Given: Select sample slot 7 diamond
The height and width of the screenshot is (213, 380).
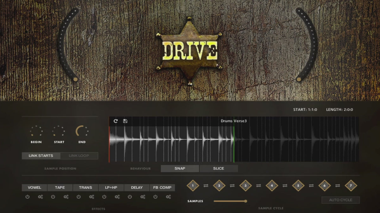Looking at the screenshot, I should [x=351, y=186].
